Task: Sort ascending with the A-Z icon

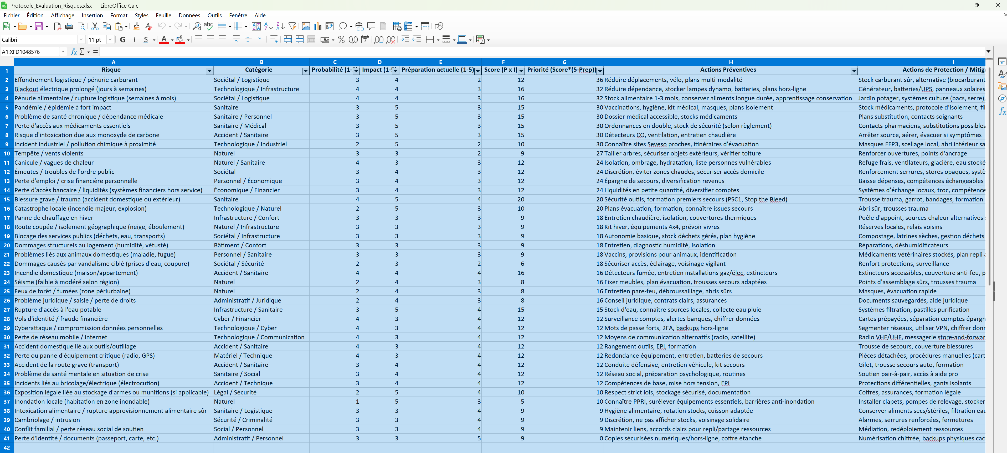Action: (268, 26)
